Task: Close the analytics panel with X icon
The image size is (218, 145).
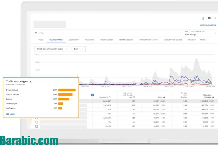Action: (x=215, y=18)
